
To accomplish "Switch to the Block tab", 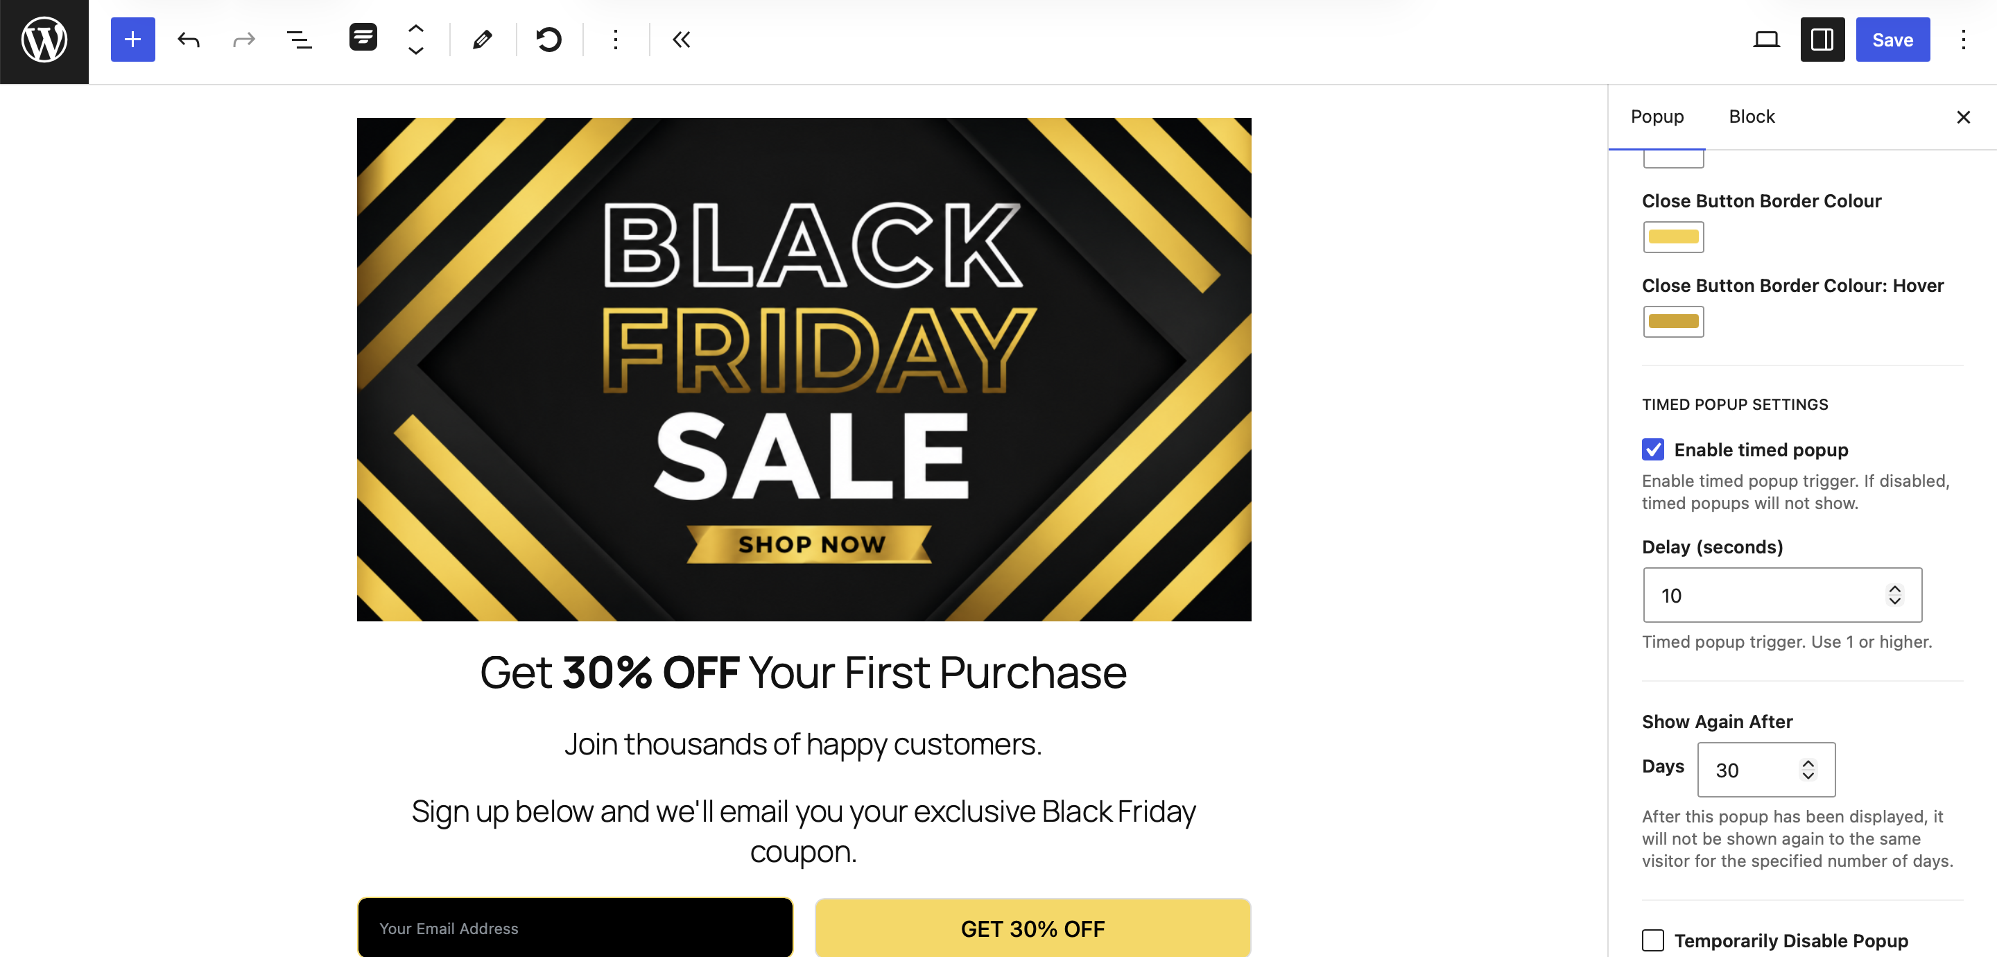I will click(1752, 117).
